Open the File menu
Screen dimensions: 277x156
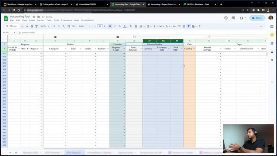[x=12, y=20]
